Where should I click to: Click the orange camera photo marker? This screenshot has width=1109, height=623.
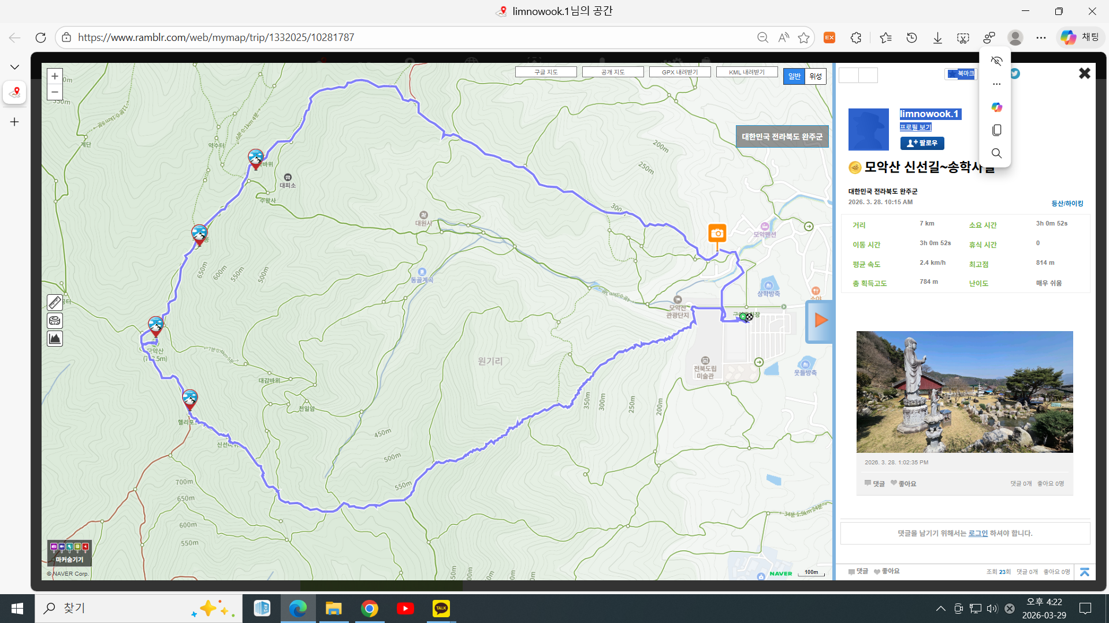point(717,233)
